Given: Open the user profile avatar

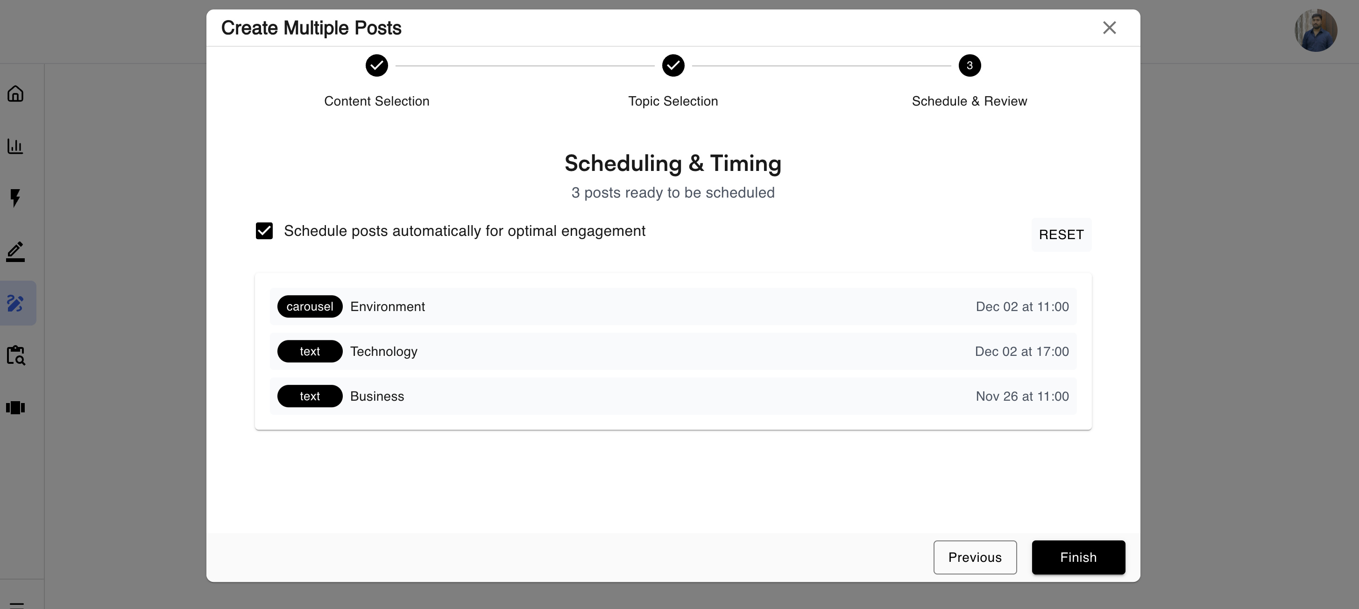Looking at the screenshot, I should (1316, 30).
